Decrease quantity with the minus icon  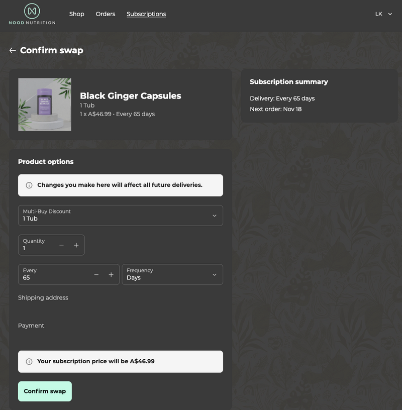61,245
